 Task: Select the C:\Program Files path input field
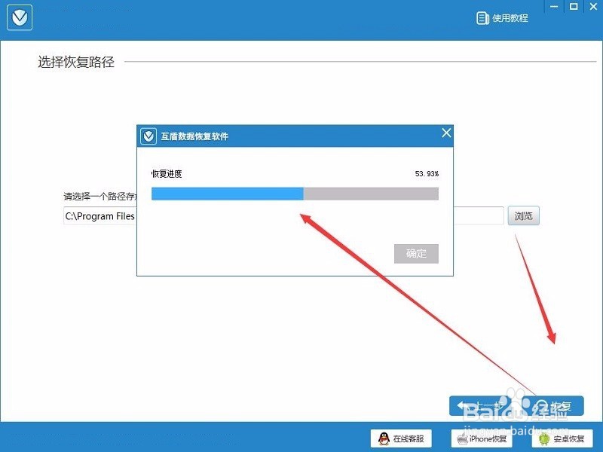coord(99,215)
